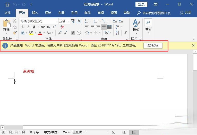Apply red font color
This screenshot has height=135, width=197.
coord(40,33)
